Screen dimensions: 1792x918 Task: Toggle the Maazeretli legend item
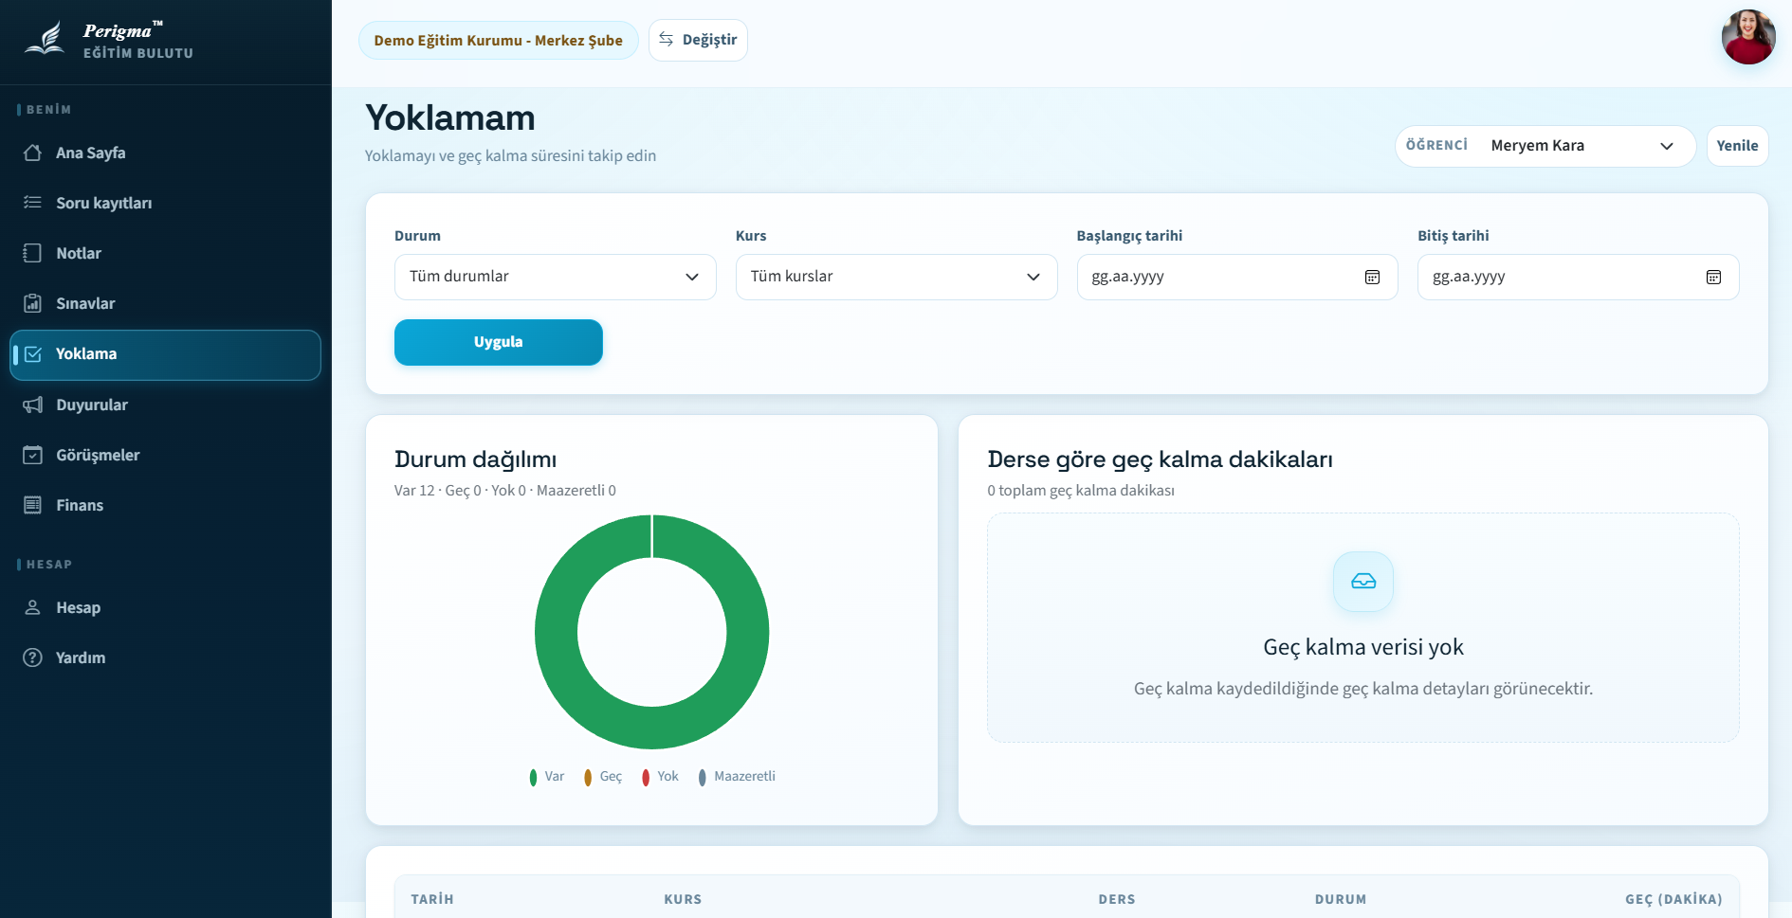(737, 777)
